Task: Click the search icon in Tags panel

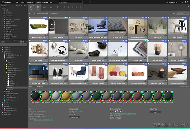Action: (21, 41)
